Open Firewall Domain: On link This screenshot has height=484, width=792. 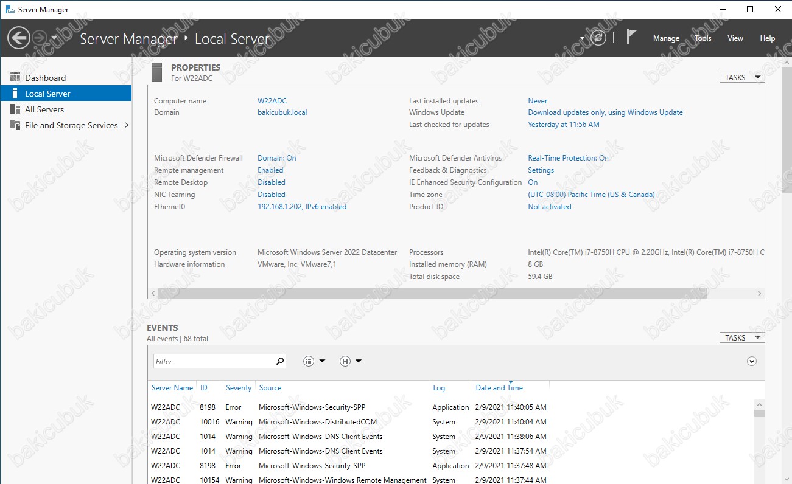tap(276, 158)
